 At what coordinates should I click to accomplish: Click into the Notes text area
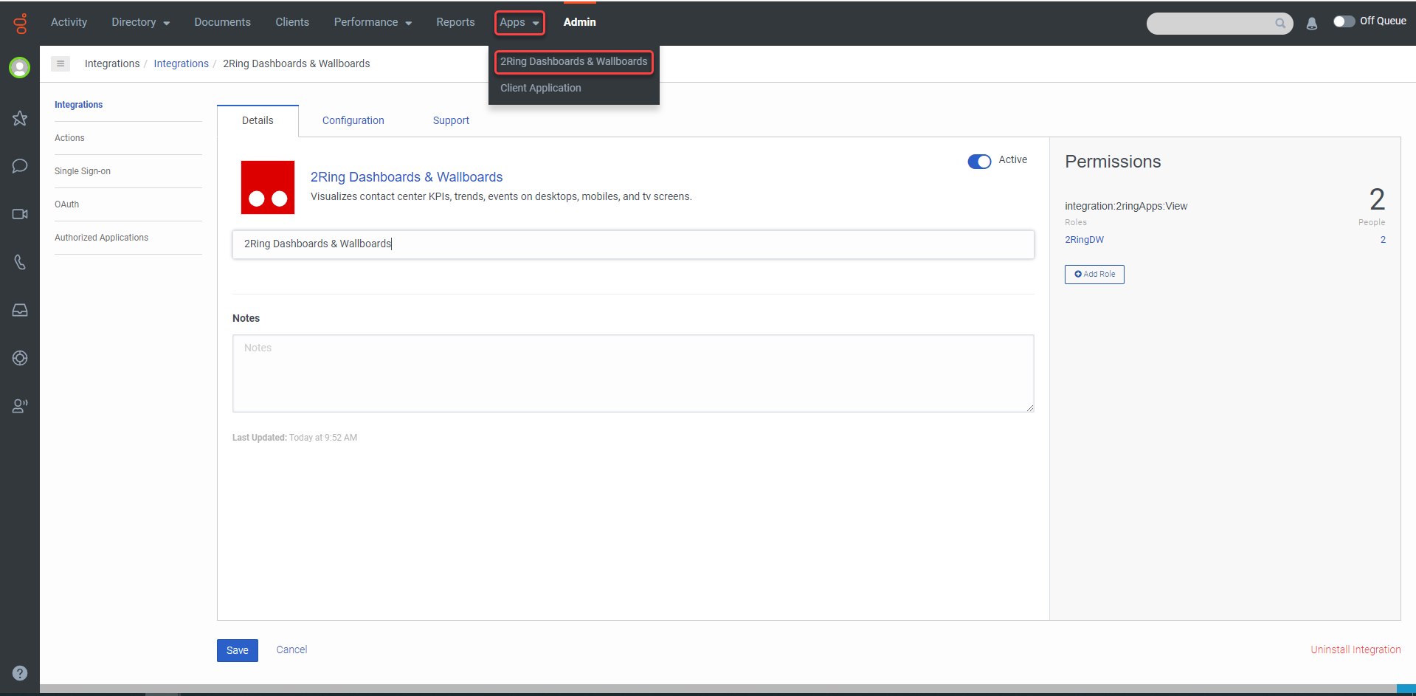pyautogui.click(x=632, y=373)
